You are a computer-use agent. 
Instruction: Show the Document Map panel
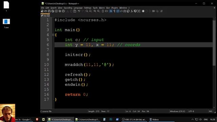point(125,11)
